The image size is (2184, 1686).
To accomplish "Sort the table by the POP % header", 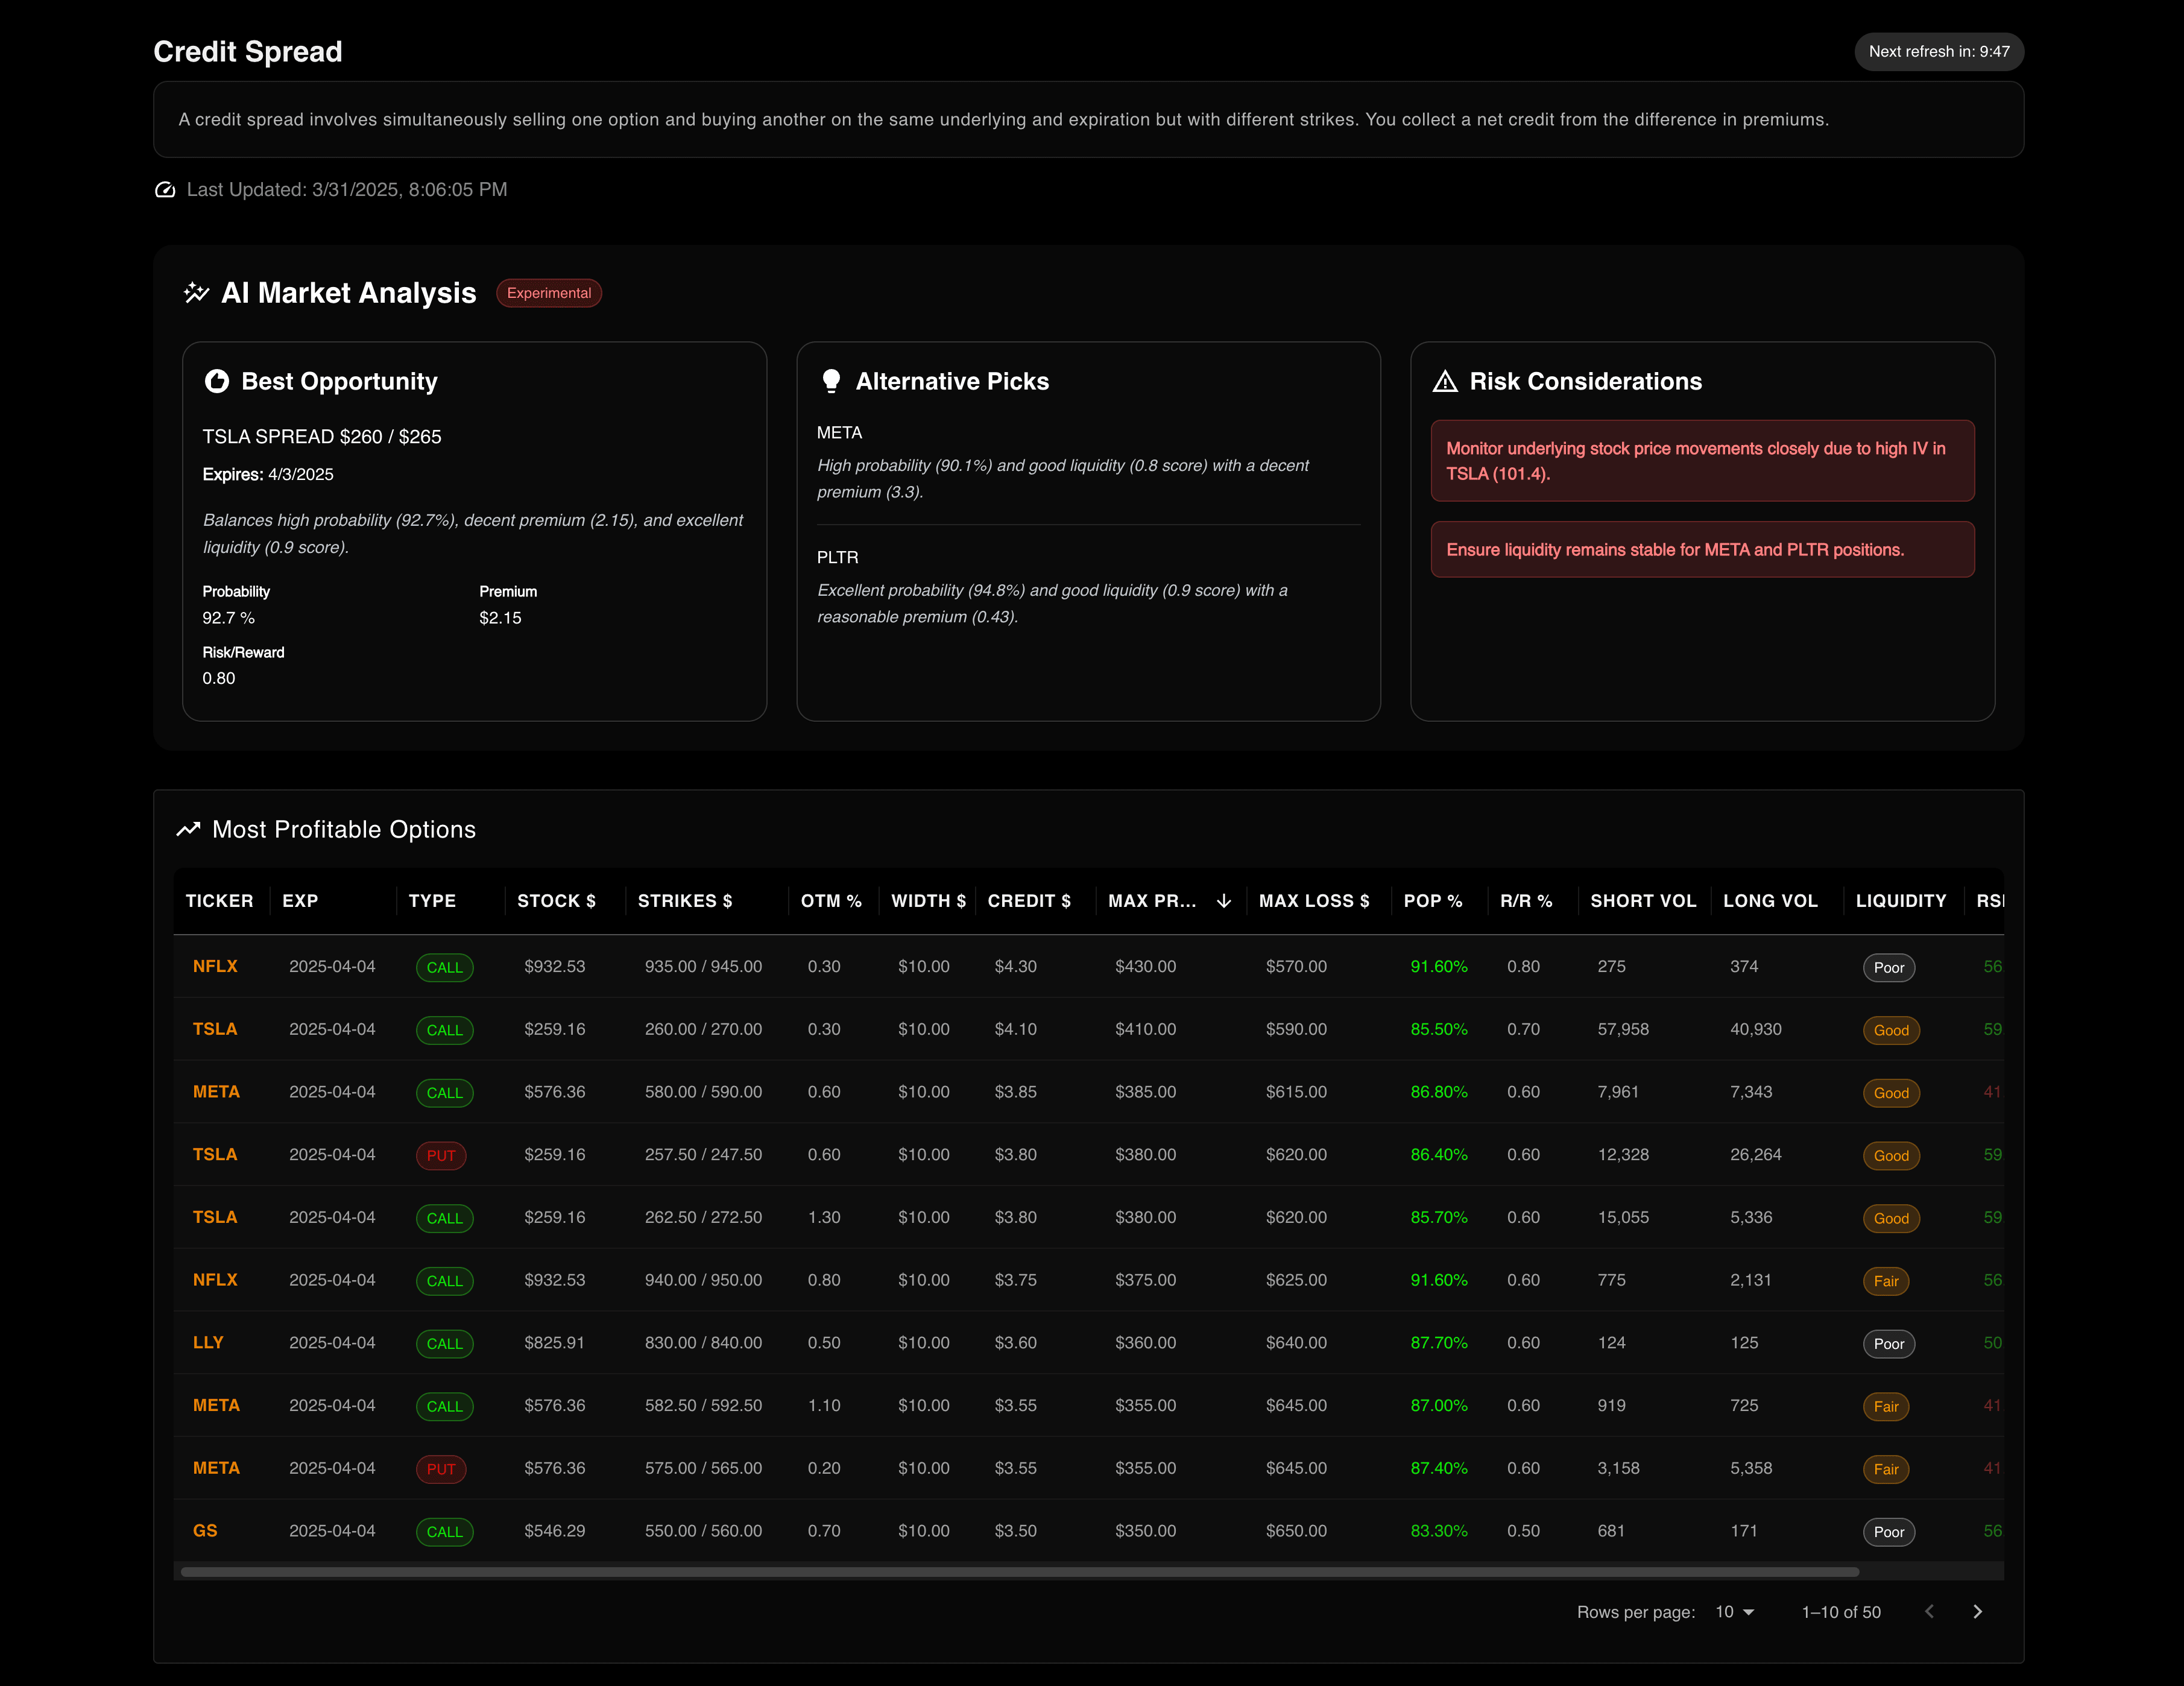I will (x=1433, y=901).
